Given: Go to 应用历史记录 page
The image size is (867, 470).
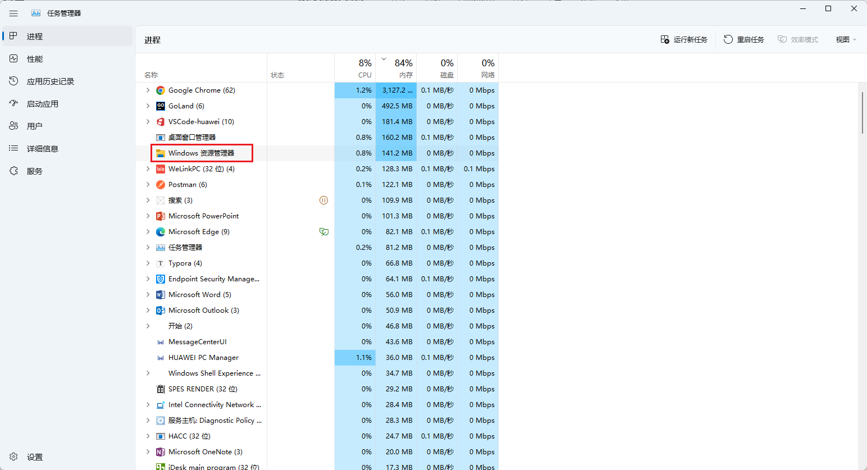Looking at the screenshot, I should [67, 81].
